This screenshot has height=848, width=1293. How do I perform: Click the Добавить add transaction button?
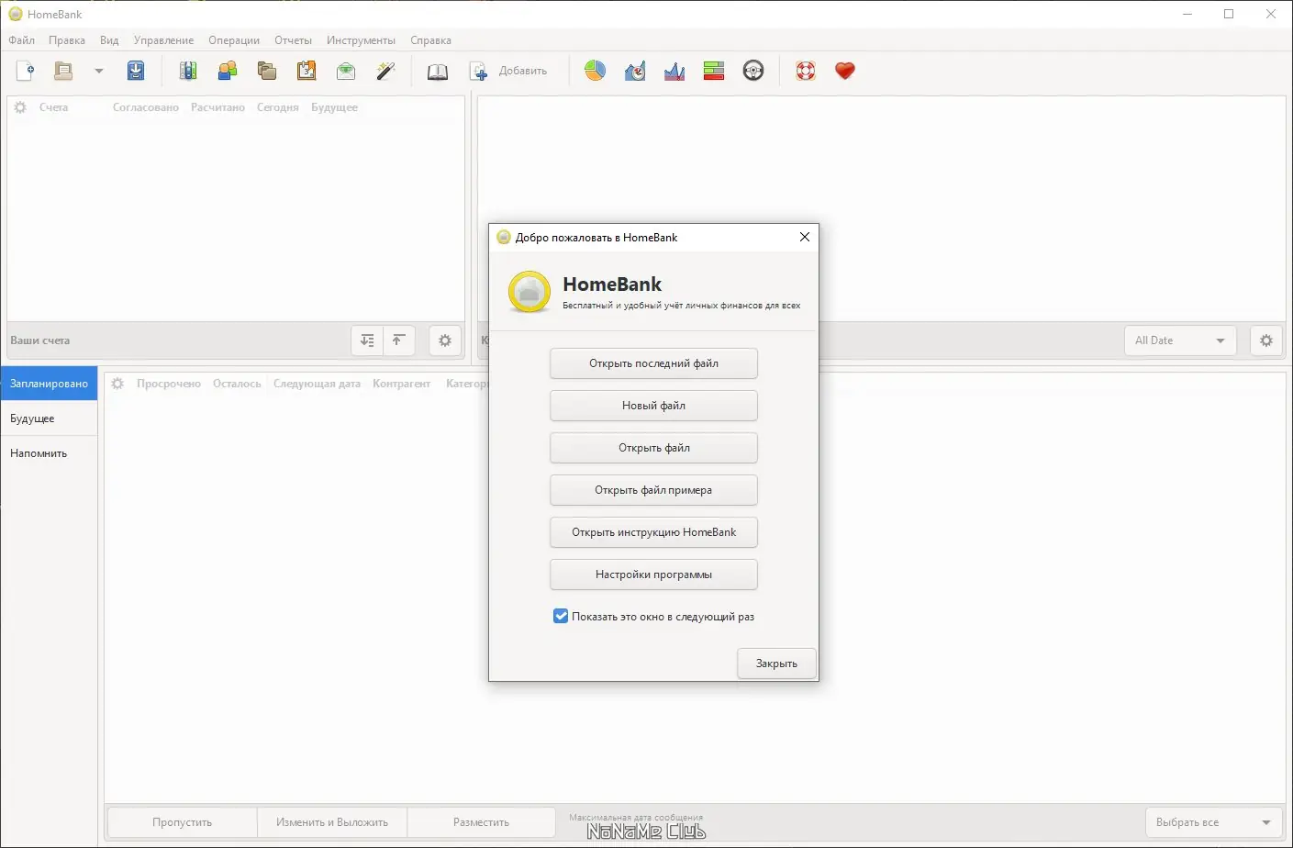[508, 71]
